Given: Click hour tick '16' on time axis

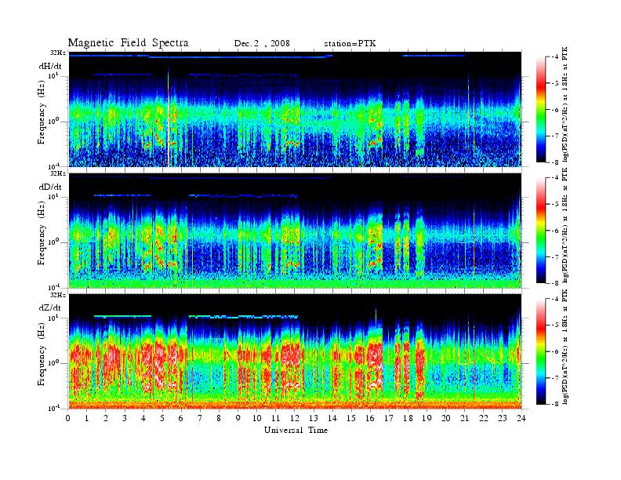Looking at the screenshot, I should [x=370, y=418].
